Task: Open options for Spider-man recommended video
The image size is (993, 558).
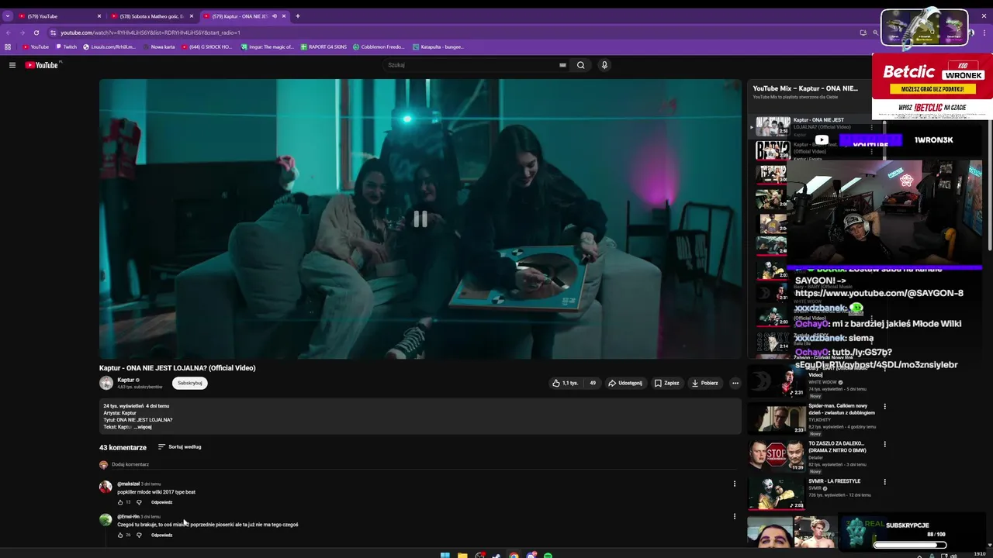Action: coord(884,407)
